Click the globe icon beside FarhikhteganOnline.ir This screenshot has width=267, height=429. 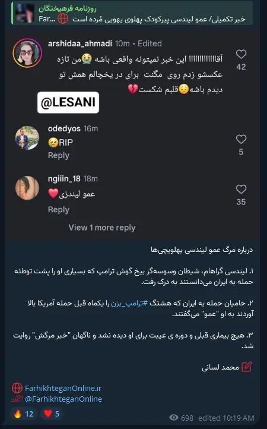pyautogui.click(x=17, y=388)
